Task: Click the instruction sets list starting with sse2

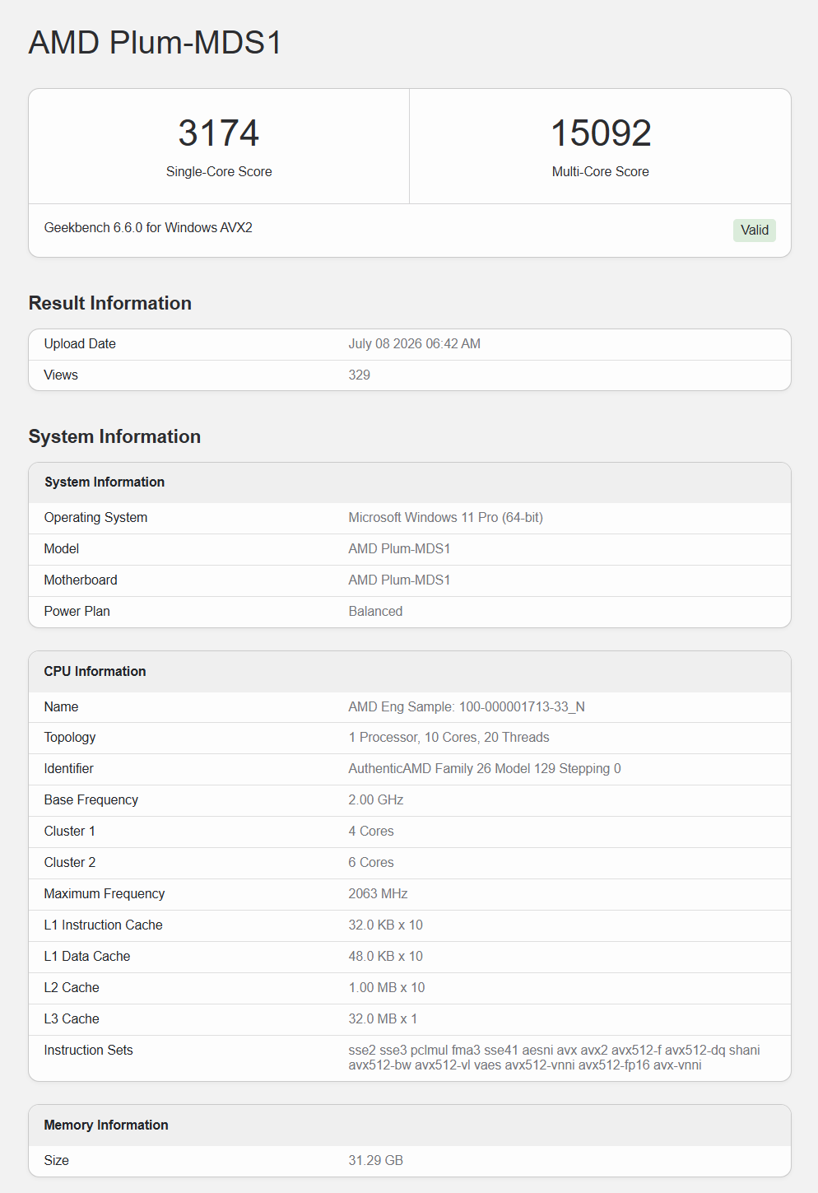Action: 555,1057
